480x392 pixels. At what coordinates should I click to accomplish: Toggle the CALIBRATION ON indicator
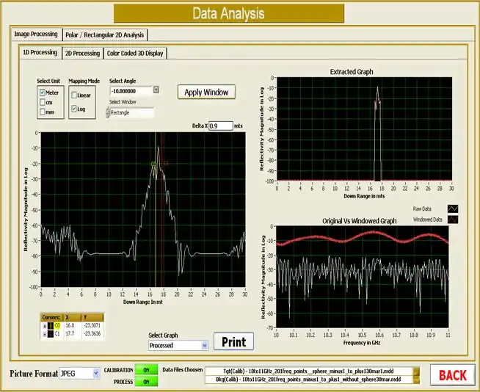[146, 371]
